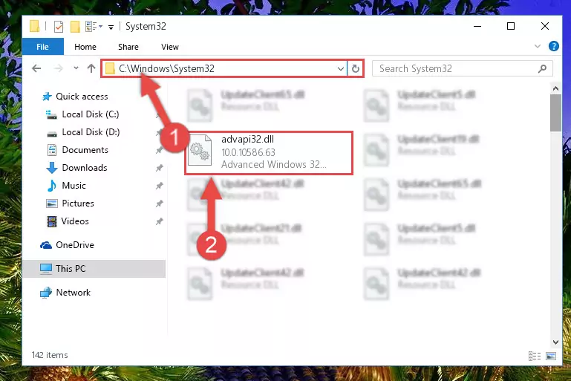Select the advapi32.dll file

pyautogui.click(x=269, y=153)
